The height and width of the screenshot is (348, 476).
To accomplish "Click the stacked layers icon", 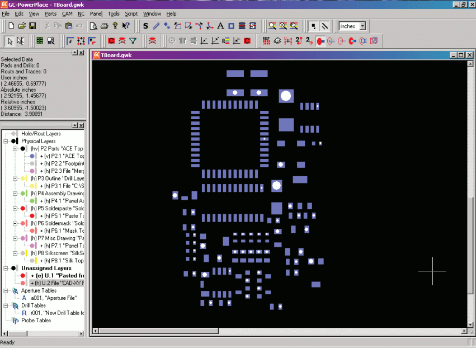I will click(x=242, y=26).
